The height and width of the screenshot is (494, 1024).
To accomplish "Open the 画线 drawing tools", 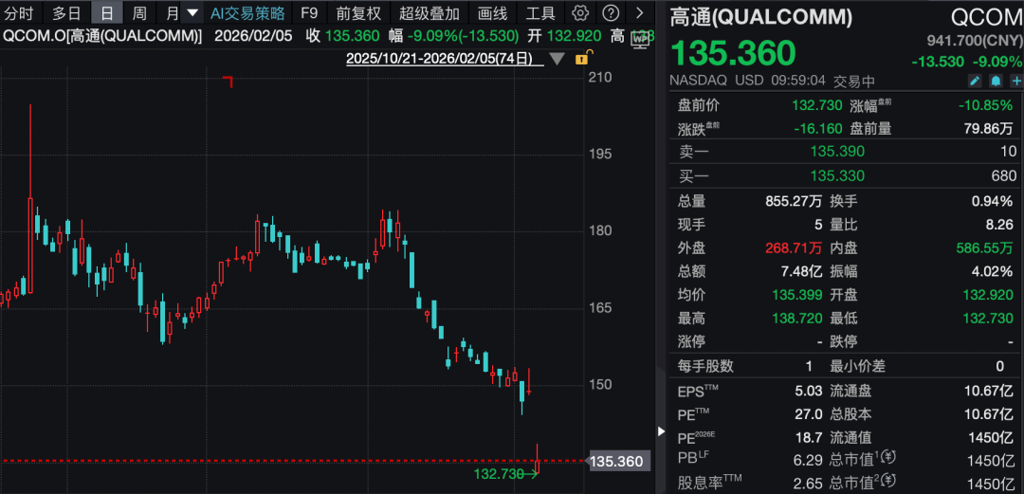I will point(492,12).
